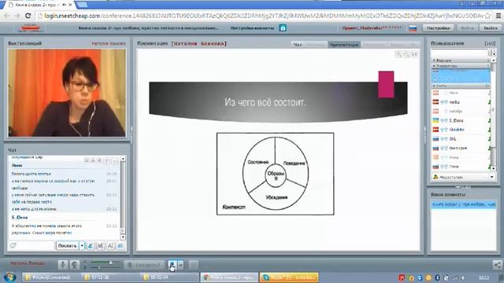Viewport: 504px width, 283px height.
Task: Click the zoom-out icon above slide
Action: click(406, 54)
